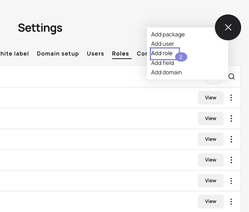The height and width of the screenshot is (212, 249).
Task: Choose Add user in the popup menu
Action: (162, 44)
